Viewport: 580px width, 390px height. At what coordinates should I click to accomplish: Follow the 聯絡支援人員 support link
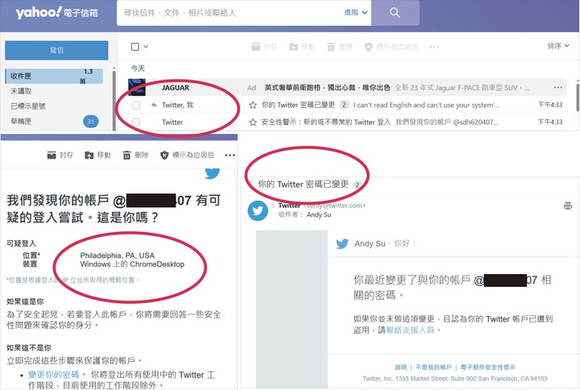click(x=410, y=330)
